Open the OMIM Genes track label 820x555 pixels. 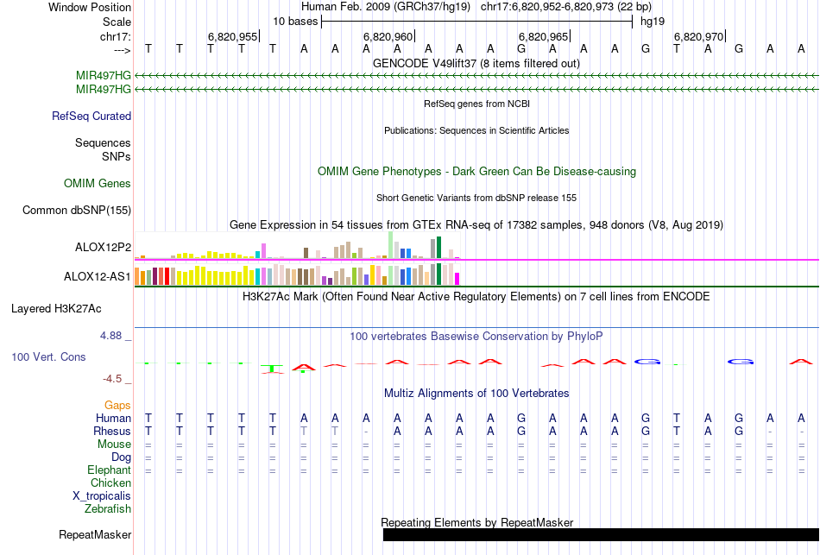click(98, 184)
